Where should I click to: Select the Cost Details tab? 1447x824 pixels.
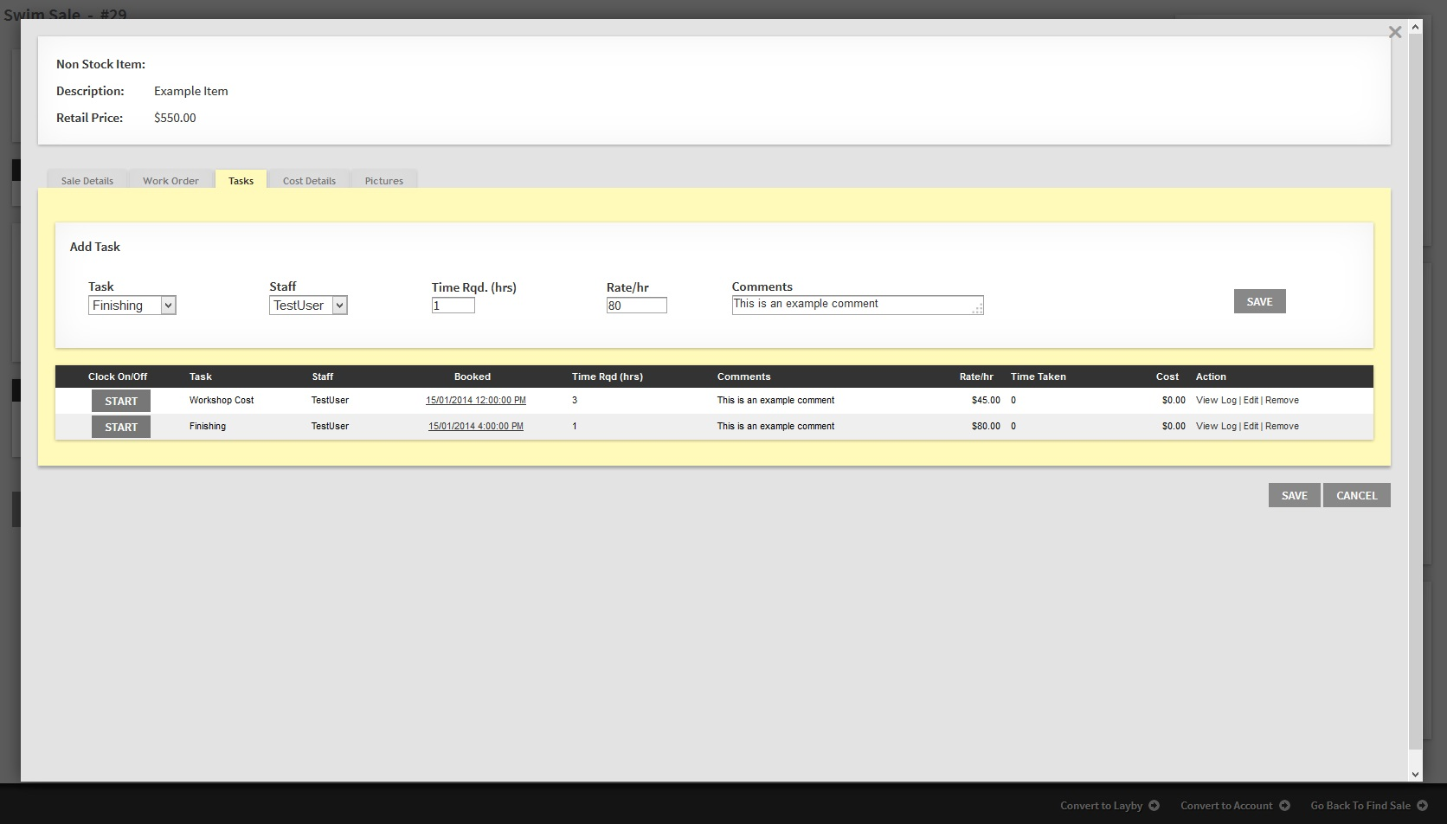(309, 180)
